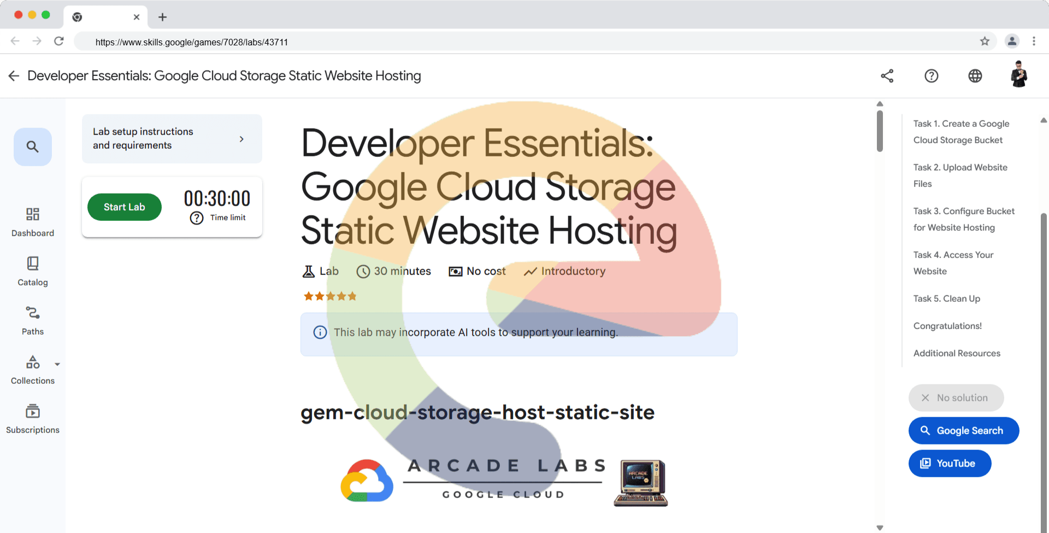Image resolution: width=1049 pixels, height=533 pixels.
Task: Click the share icon in header
Action: click(887, 76)
